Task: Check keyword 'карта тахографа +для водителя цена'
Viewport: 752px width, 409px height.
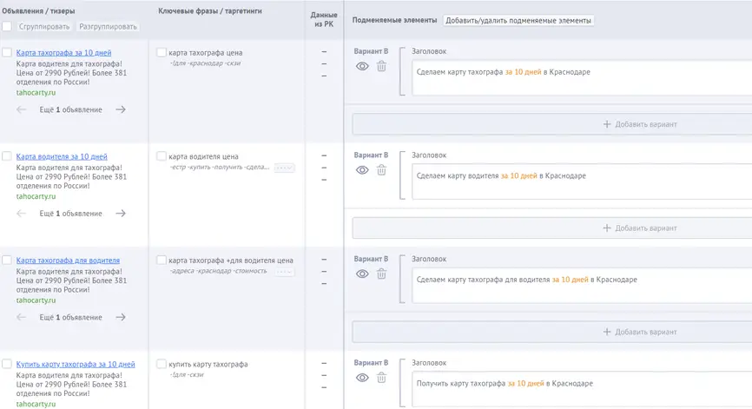Action: point(162,260)
